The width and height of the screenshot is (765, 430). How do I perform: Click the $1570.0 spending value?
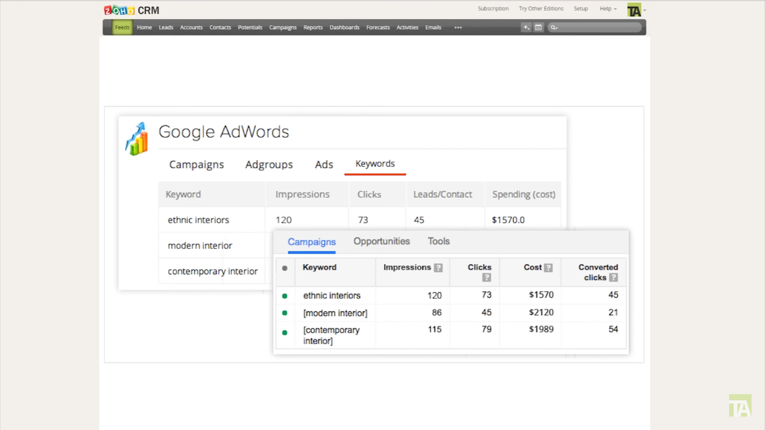(x=509, y=220)
